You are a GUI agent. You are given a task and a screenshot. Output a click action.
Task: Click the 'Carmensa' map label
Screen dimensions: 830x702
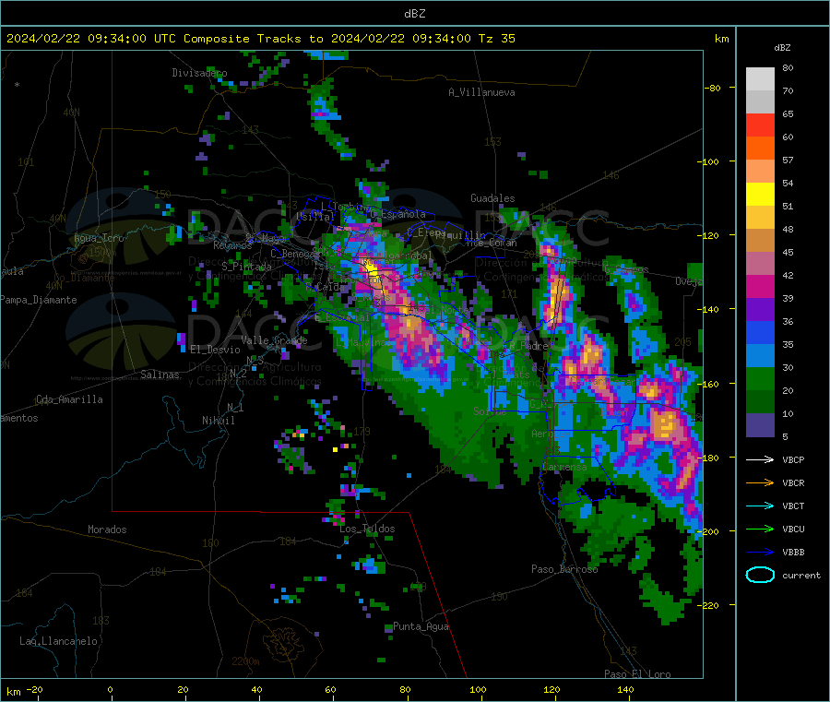pyautogui.click(x=564, y=467)
